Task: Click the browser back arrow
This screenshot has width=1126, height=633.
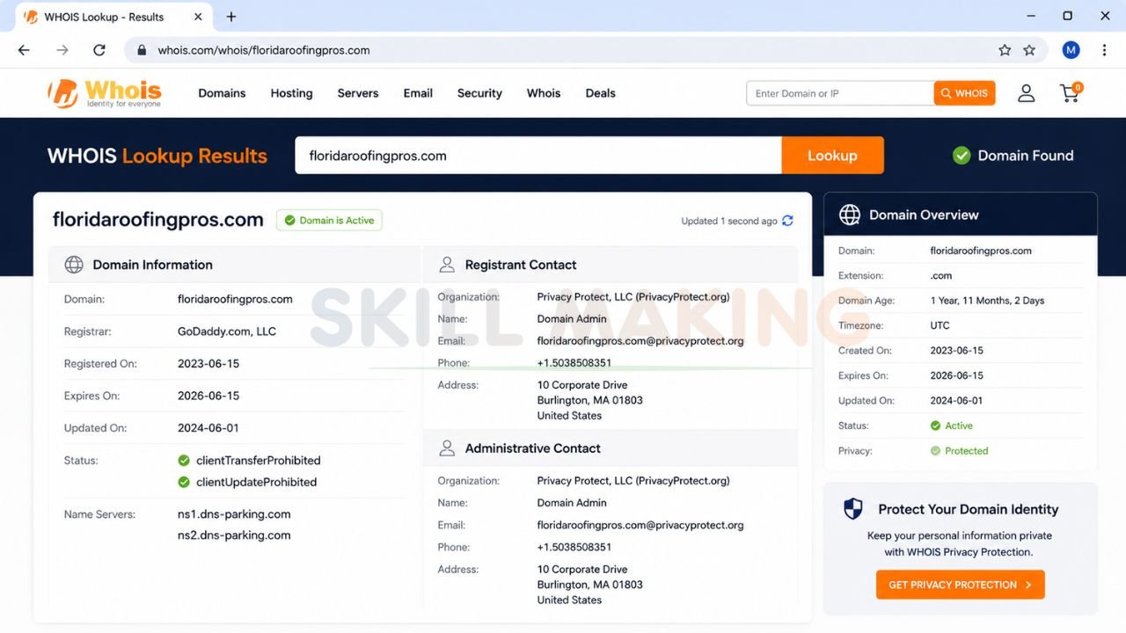Action: pos(24,50)
